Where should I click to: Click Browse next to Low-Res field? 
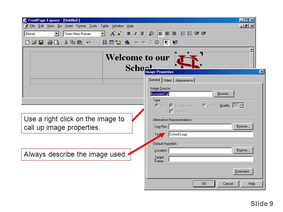pyautogui.click(x=243, y=126)
